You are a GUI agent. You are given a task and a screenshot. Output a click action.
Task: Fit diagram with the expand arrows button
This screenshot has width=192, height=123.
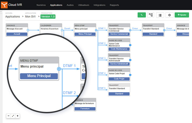point(13,116)
